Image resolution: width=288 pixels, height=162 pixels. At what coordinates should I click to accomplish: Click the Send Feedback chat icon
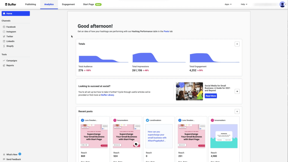pyautogui.click(x=4, y=159)
